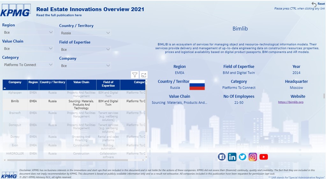The width and height of the screenshot is (327, 179).
Task: Select the Alphaopen row in the table
Action: (15, 93)
